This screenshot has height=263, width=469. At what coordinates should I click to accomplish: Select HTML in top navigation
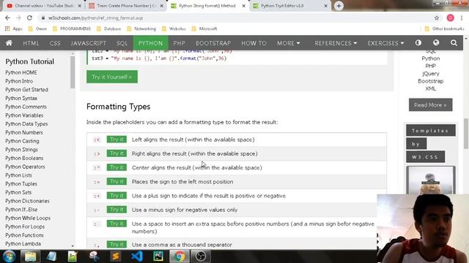click(x=31, y=43)
